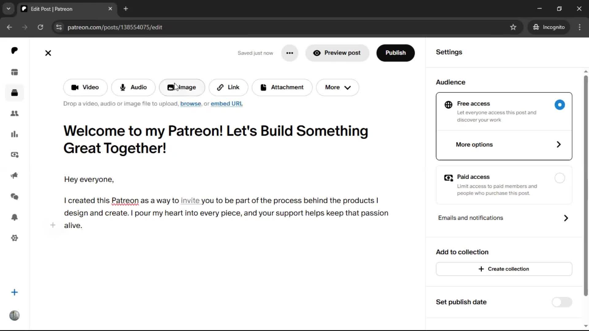Open Emails and notifications settings
This screenshot has height=331, width=589.
point(504,218)
